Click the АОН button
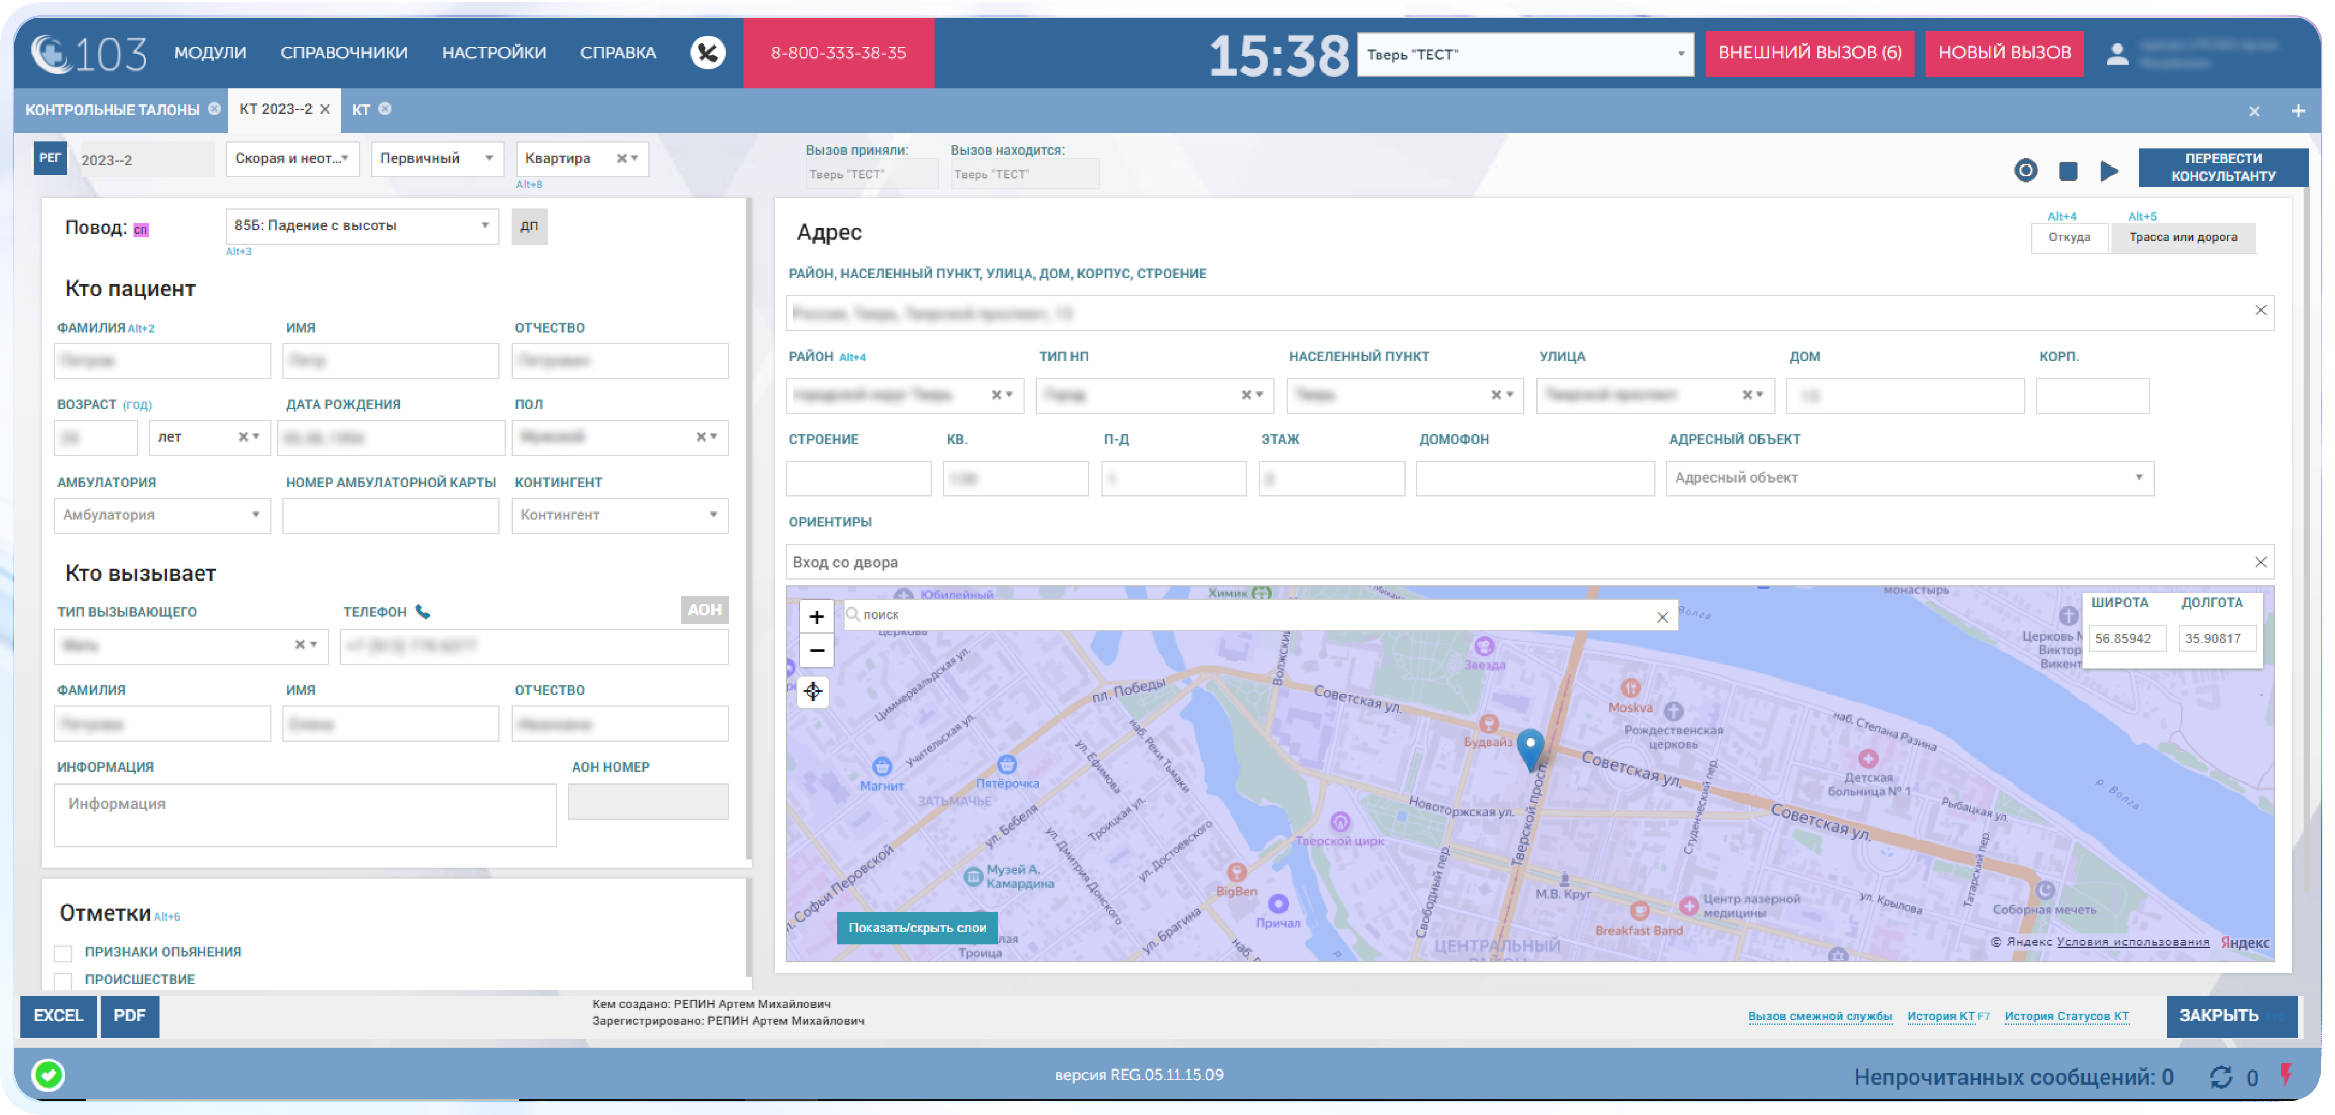Image resolution: width=2335 pixels, height=1115 pixels. coord(704,610)
